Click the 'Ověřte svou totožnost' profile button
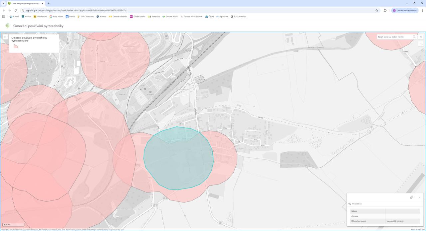 405,10
